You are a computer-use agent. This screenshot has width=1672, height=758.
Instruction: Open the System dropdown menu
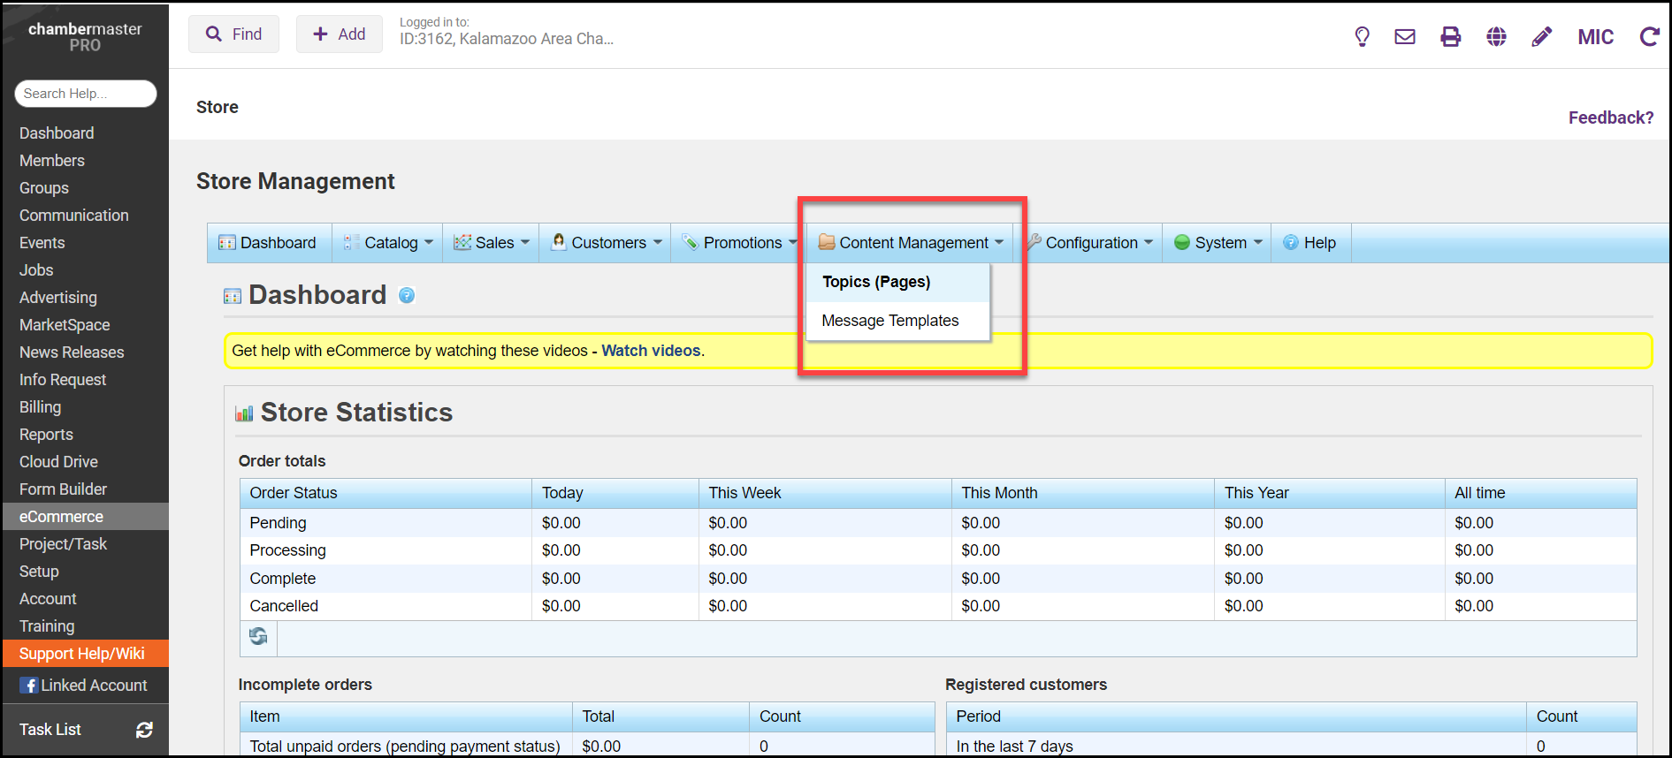1218,243
